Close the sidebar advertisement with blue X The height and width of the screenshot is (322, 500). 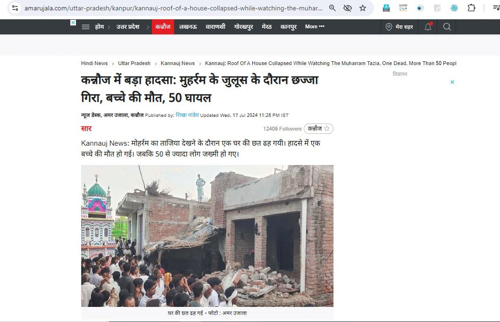point(452,82)
